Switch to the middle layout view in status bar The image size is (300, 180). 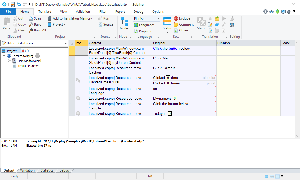(272, 176)
